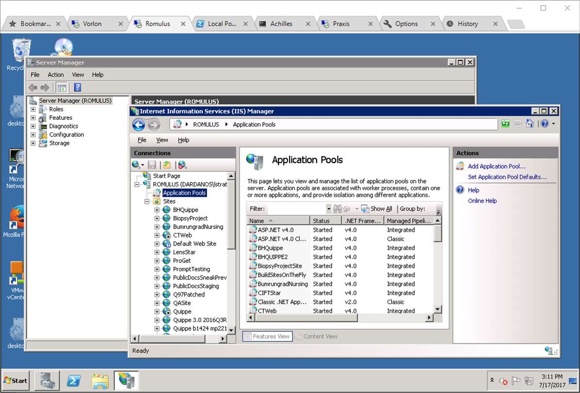
Task: Expand the Features node in Server Manager
Action: [x=33, y=118]
